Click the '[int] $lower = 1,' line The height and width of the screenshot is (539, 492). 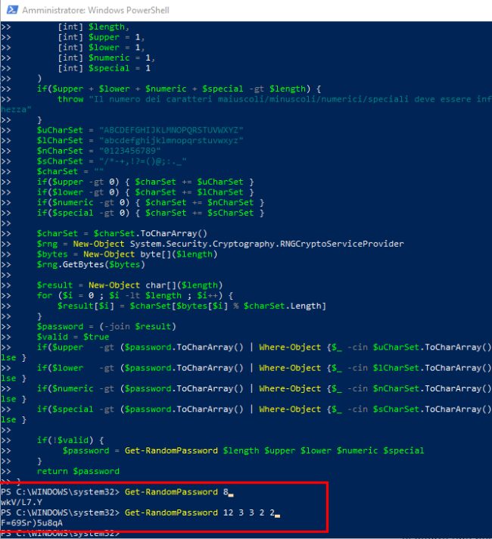(x=101, y=48)
